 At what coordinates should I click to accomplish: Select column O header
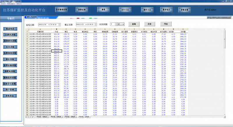pyautogui.click(x=183, y=29)
